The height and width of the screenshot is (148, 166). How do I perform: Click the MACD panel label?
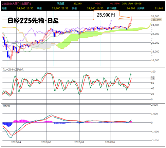[6, 106]
